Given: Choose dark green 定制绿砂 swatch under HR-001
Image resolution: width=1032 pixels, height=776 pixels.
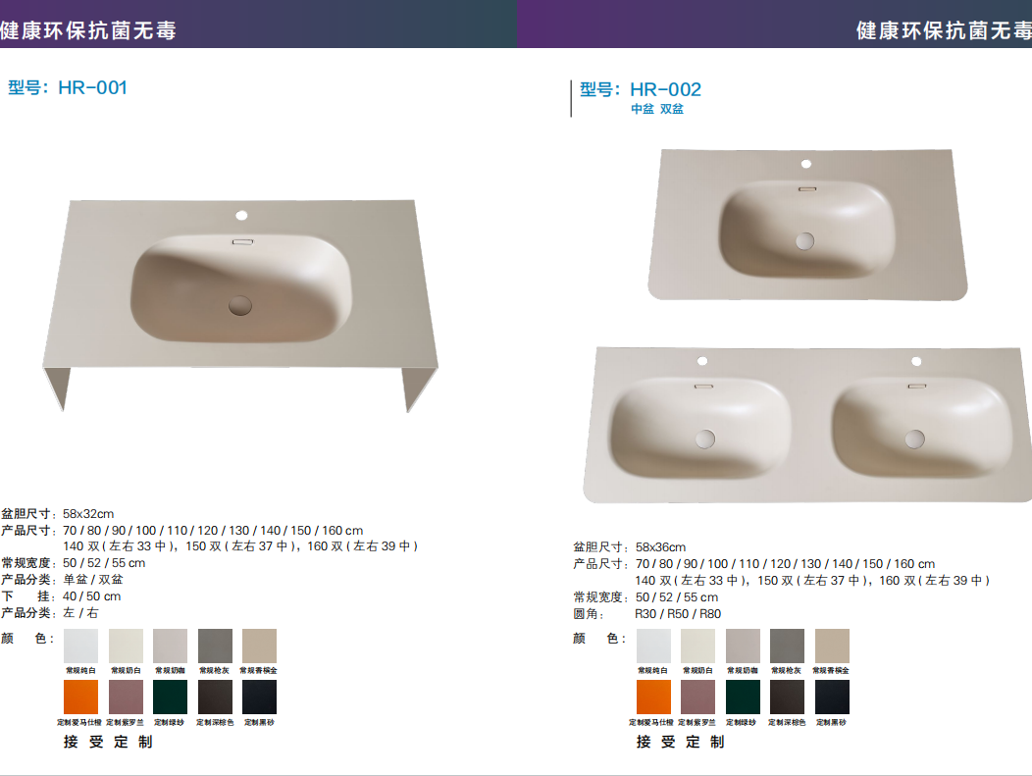Looking at the screenshot, I should [171, 697].
